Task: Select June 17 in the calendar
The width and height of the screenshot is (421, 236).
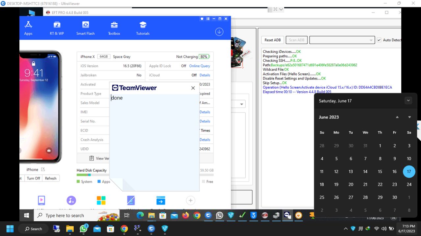Action: click(x=409, y=171)
